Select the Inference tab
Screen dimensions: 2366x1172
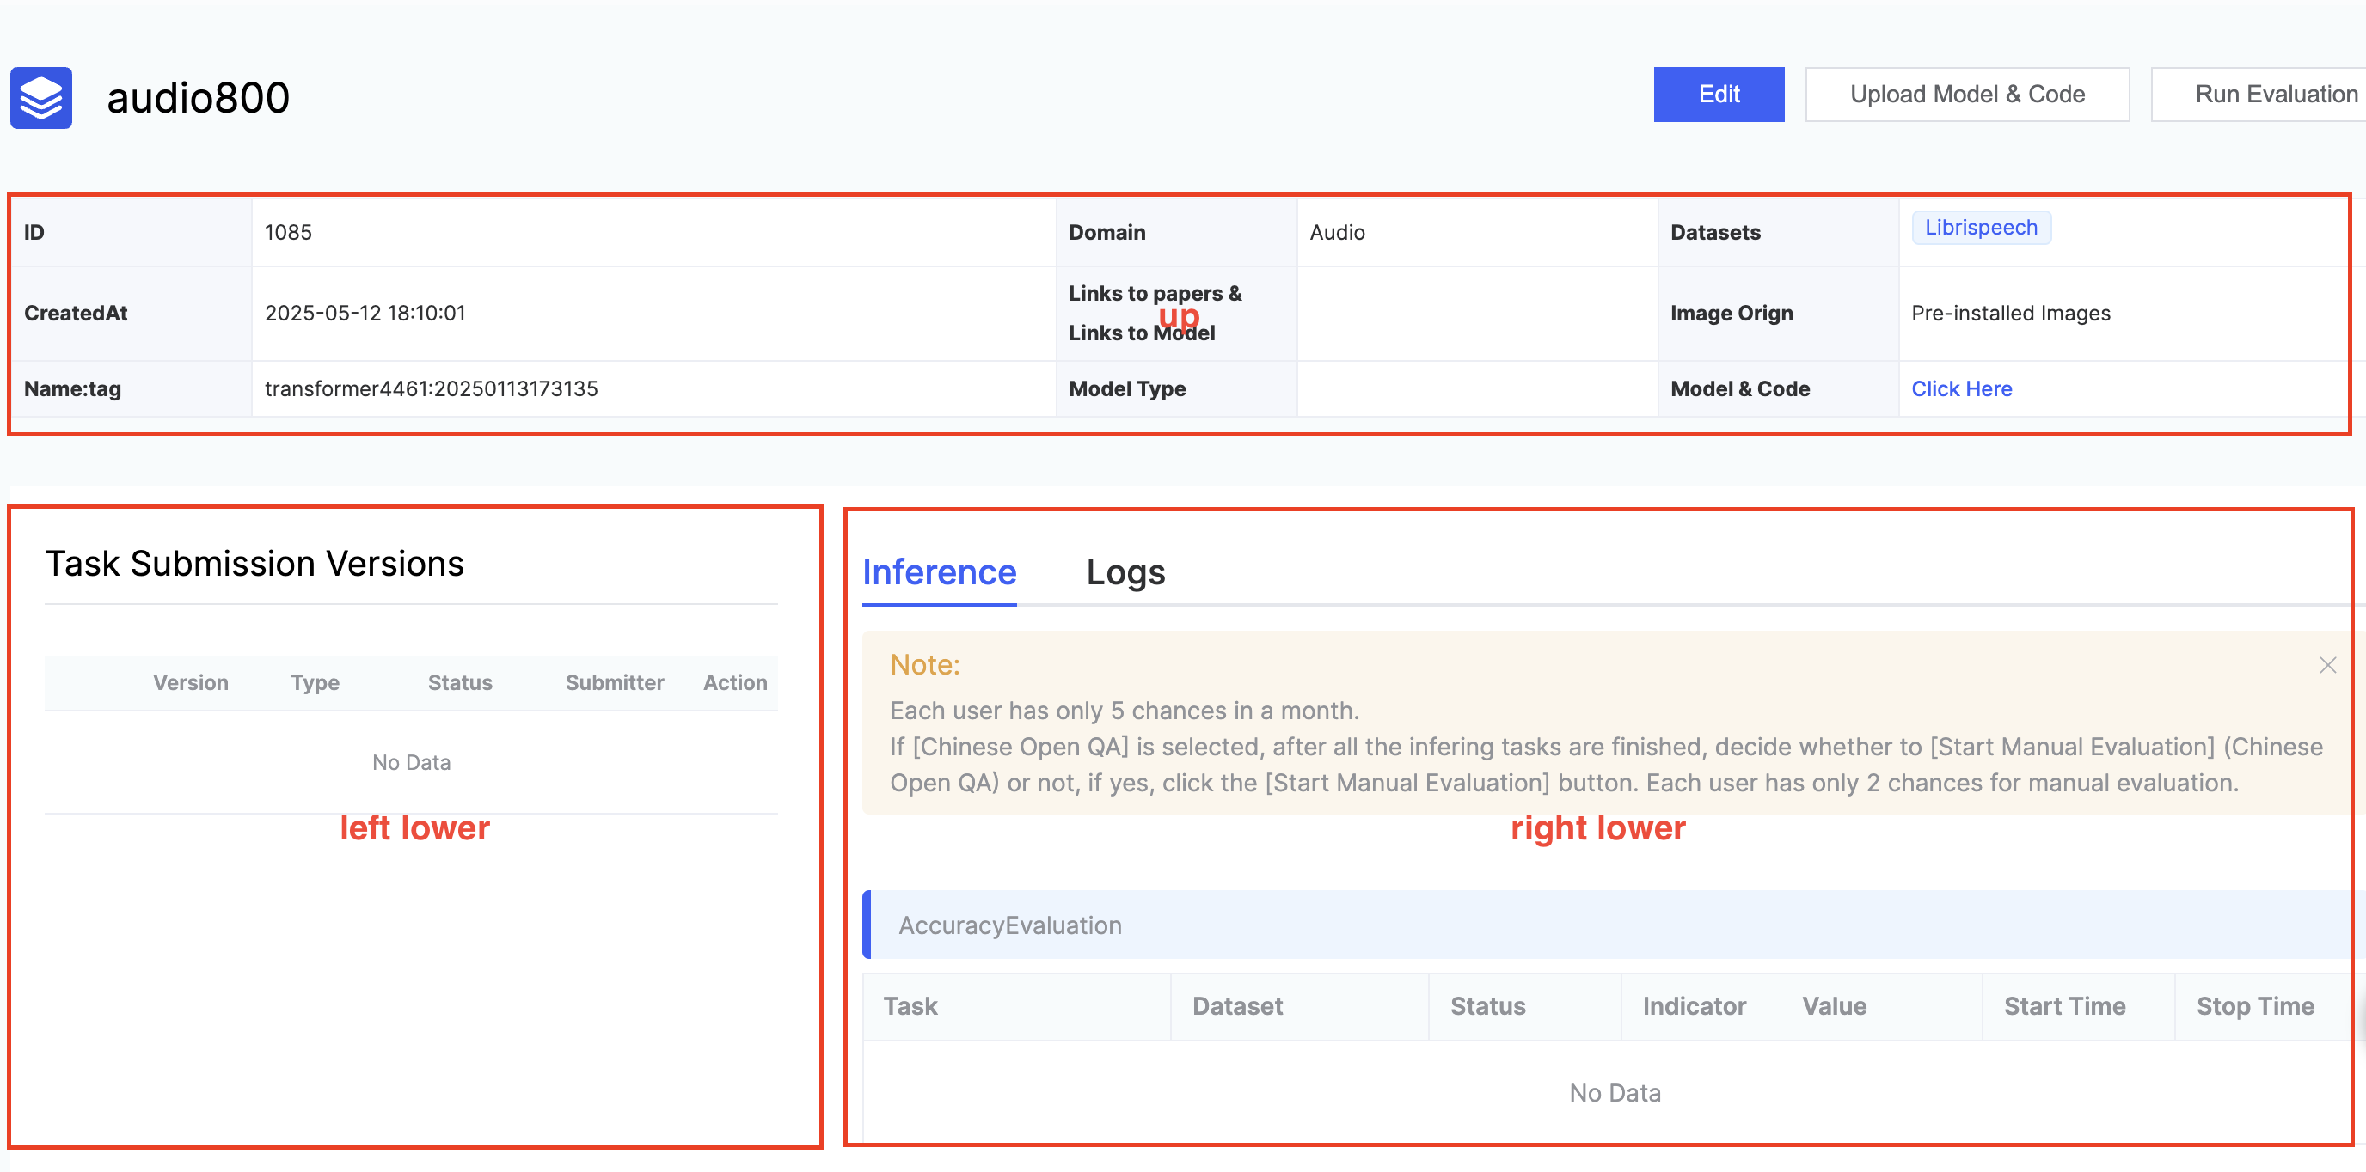[939, 573]
